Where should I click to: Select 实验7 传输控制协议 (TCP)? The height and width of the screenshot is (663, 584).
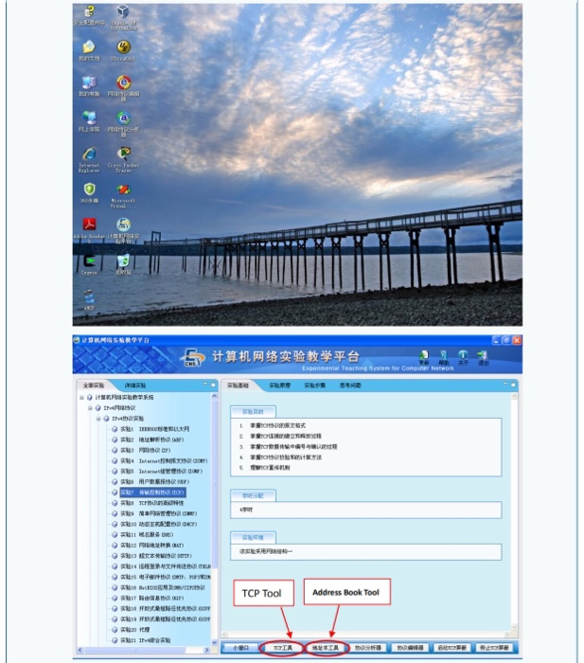[x=152, y=493]
